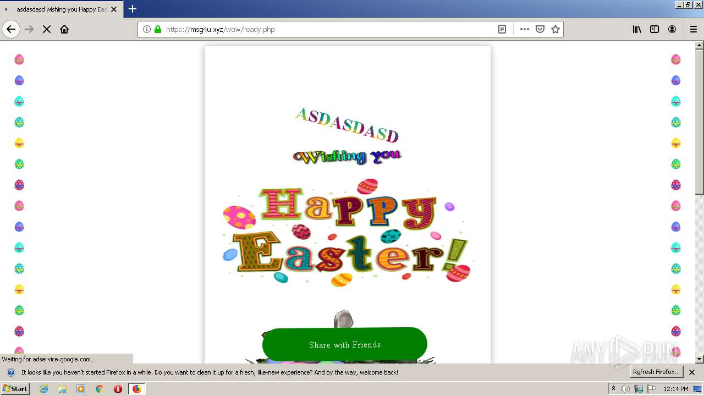Click the scrollbar down arrow
Image resolution: width=704 pixels, height=396 pixels.
[699, 359]
